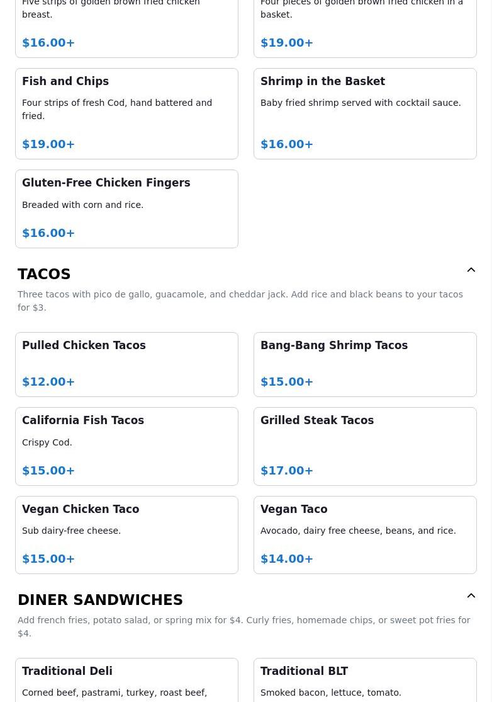
Task: Choose the Traditional Deli sandwich
Action: pyautogui.click(x=126, y=681)
